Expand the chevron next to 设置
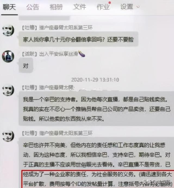174x188 pixels. click(x=138, y=7)
